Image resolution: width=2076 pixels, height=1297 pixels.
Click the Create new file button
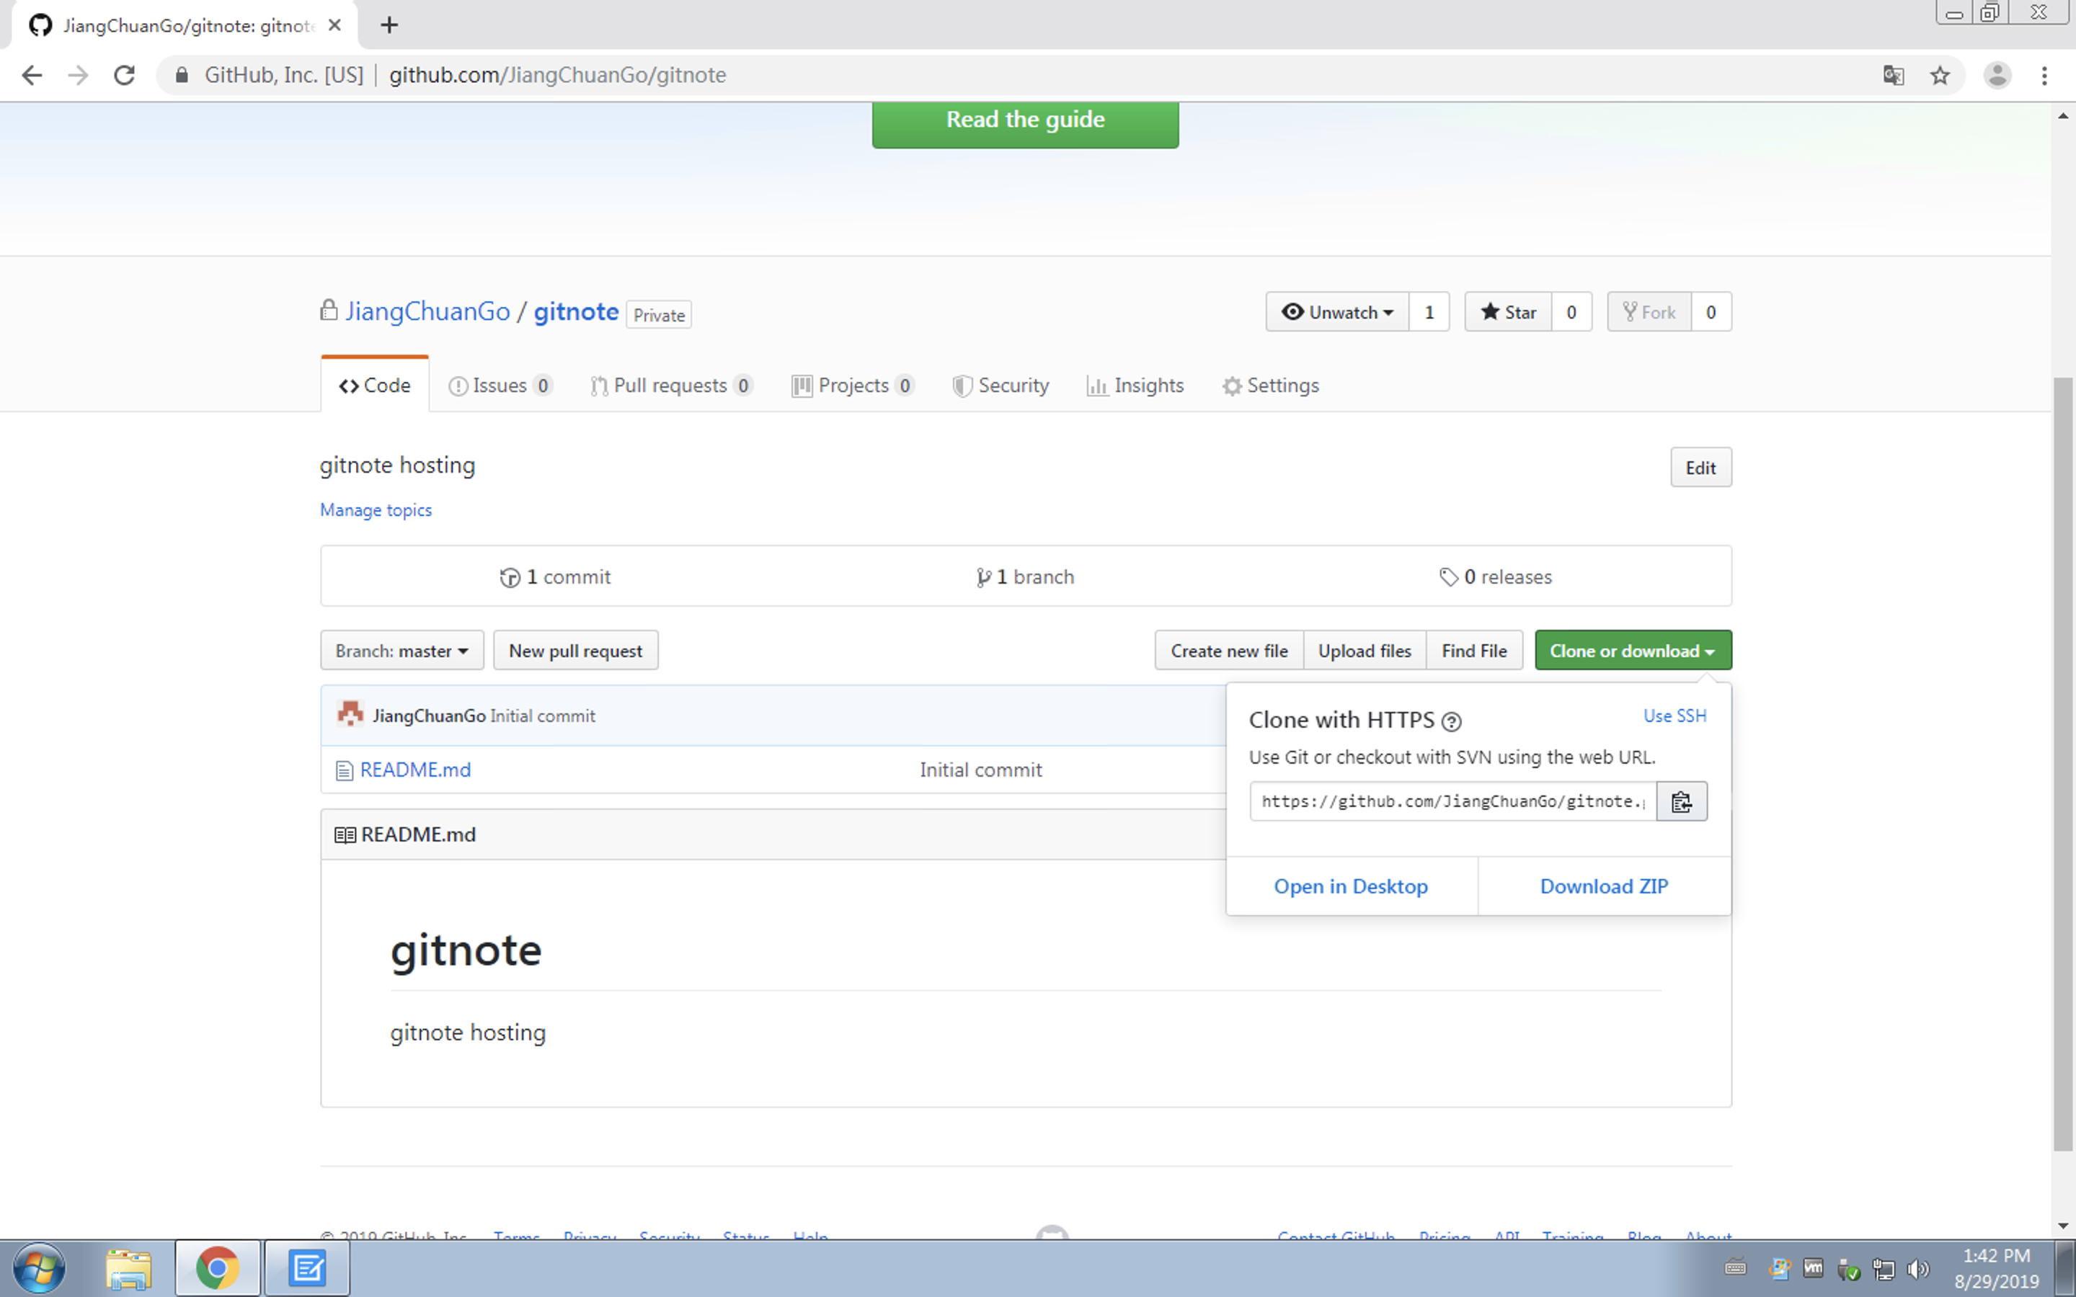point(1228,651)
